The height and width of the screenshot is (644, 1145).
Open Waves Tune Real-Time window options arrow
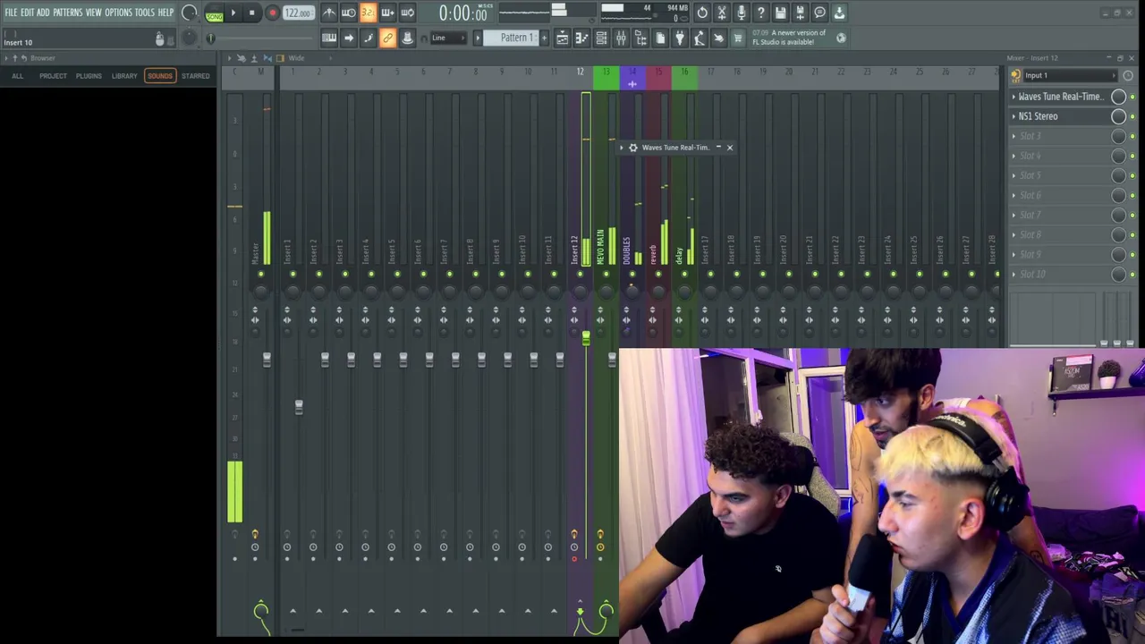[x=622, y=148]
